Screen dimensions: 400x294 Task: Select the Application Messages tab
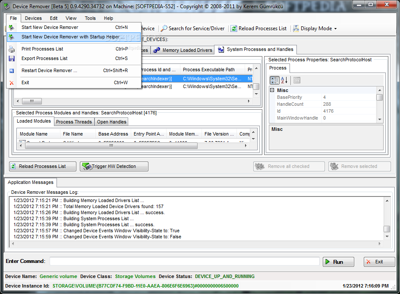click(31, 182)
